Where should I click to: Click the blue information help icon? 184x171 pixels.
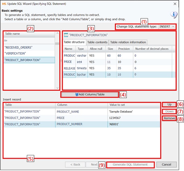coord(174,15)
